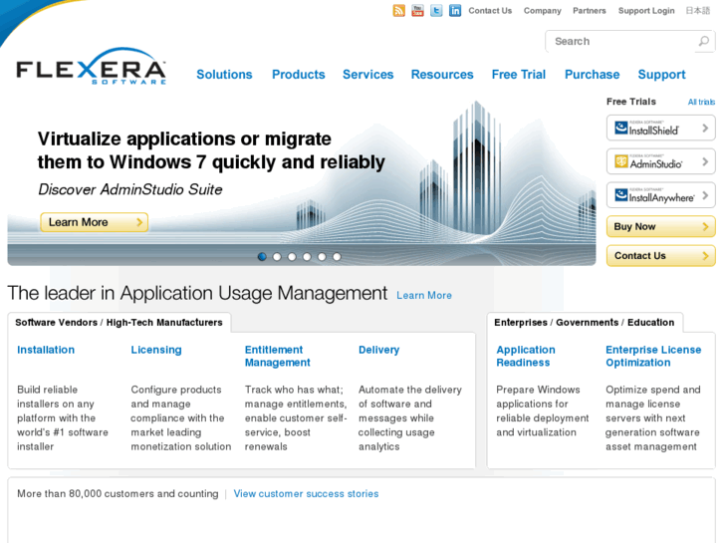
Task: Open the Resources navigation menu
Action: click(x=442, y=75)
